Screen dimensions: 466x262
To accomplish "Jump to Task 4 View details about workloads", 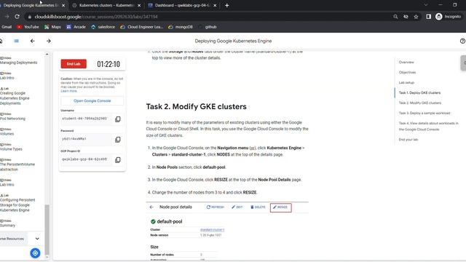I will (429, 126).
